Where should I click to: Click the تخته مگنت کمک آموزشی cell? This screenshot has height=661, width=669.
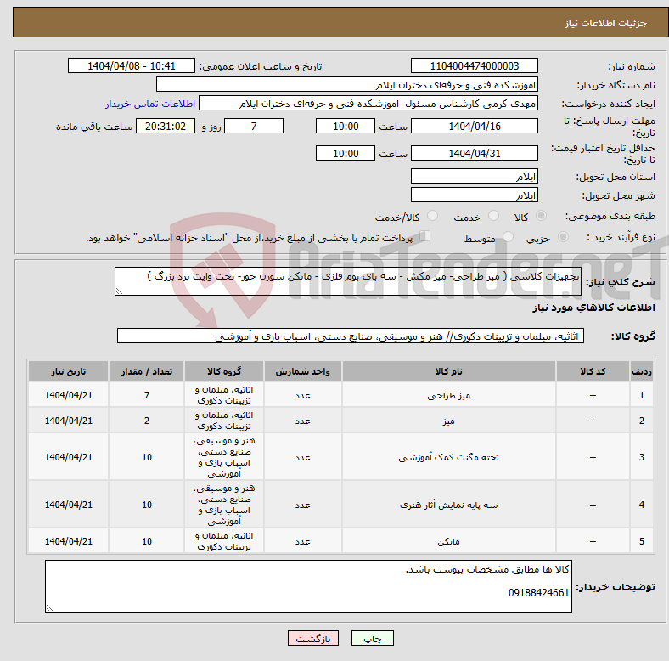click(x=448, y=457)
